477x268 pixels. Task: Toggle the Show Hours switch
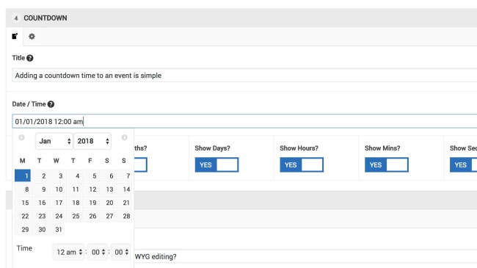point(302,164)
